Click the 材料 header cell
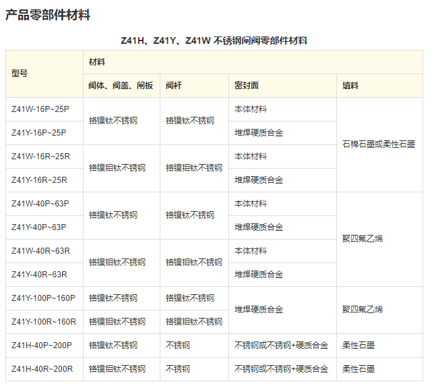Viewport: 440px width, 386px height. tap(97, 61)
